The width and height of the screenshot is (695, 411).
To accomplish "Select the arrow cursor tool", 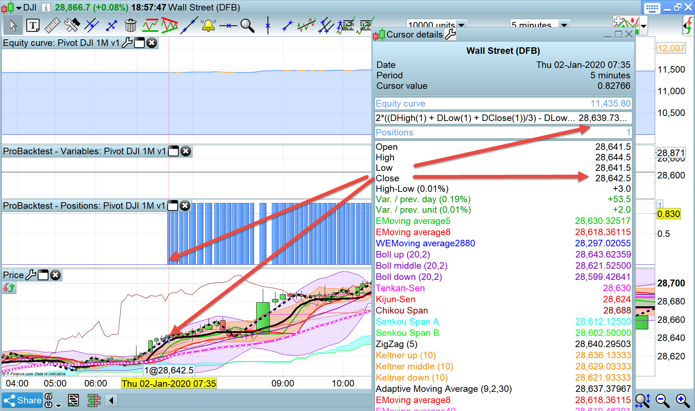I will 13,26.
